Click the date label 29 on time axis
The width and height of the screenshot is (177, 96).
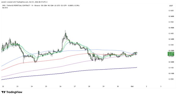[103, 86]
